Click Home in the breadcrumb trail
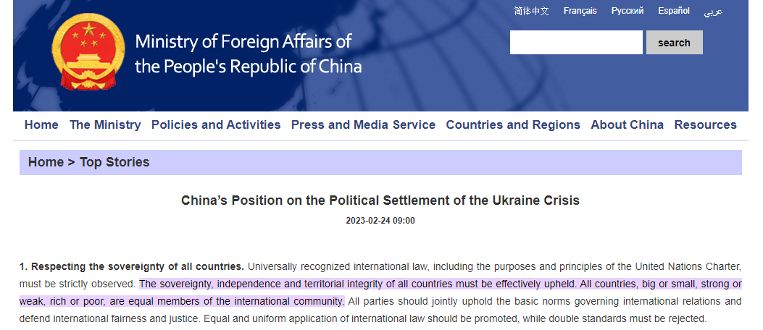The height and width of the screenshot is (330, 763). (46, 162)
